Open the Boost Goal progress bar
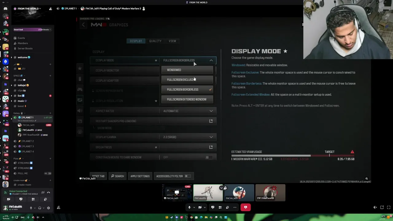Viewport: 393px width, 221px height. pos(32,29)
